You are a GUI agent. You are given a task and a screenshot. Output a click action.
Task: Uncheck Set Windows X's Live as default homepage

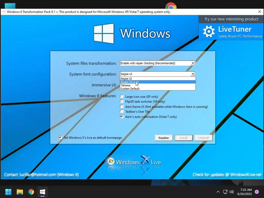60,137
